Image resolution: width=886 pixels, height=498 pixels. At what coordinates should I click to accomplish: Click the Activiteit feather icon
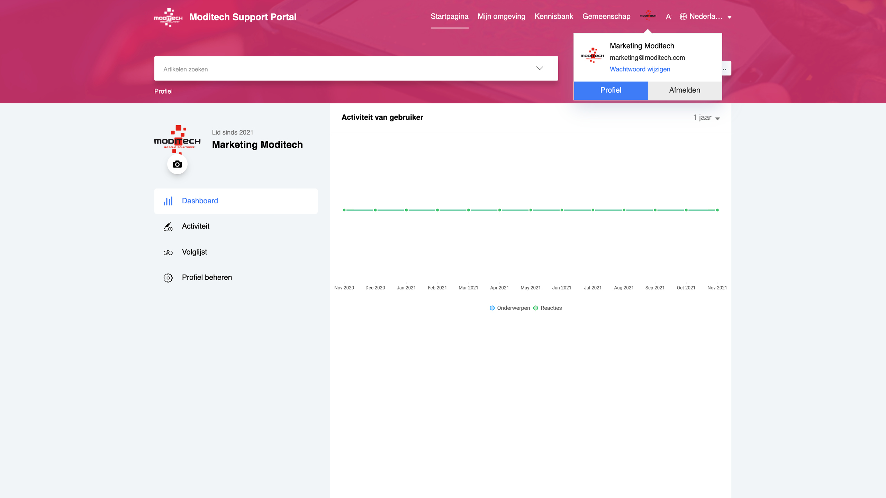(x=168, y=227)
